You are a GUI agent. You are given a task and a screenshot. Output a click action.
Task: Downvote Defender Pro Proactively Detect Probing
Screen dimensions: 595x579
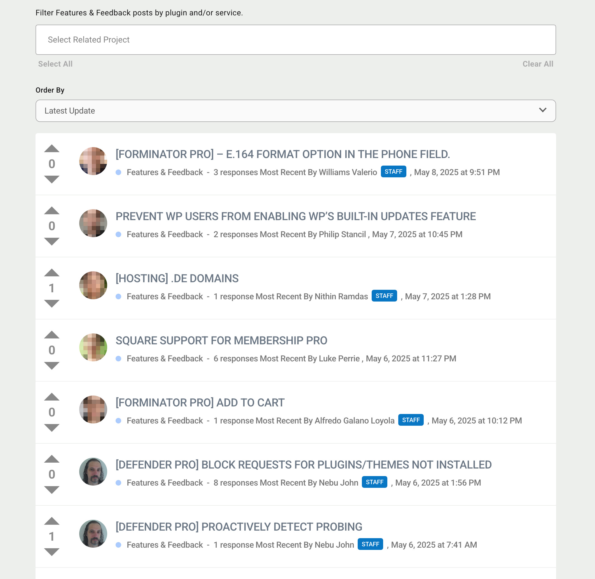pos(52,552)
